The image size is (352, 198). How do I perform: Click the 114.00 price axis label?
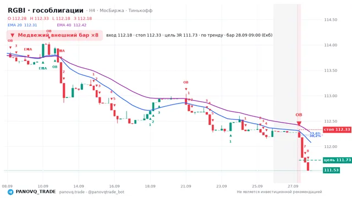[331, 45]
